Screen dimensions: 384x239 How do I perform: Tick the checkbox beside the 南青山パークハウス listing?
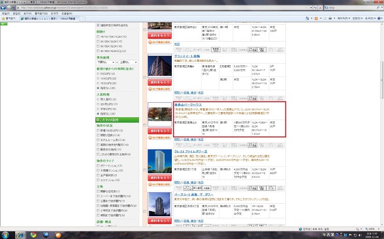(x=145, y=125)
